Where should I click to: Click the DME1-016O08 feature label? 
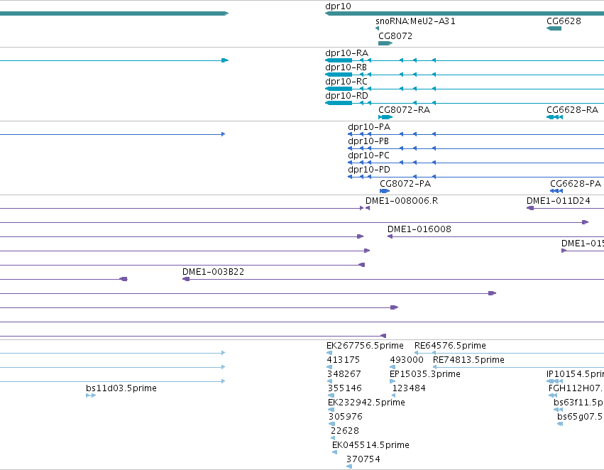[419, 229]
